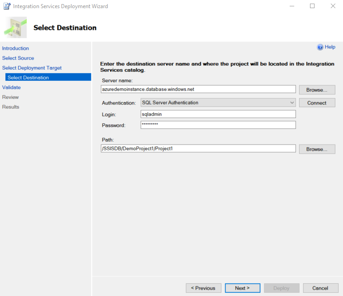Go to Introduction step

(15, 48)
